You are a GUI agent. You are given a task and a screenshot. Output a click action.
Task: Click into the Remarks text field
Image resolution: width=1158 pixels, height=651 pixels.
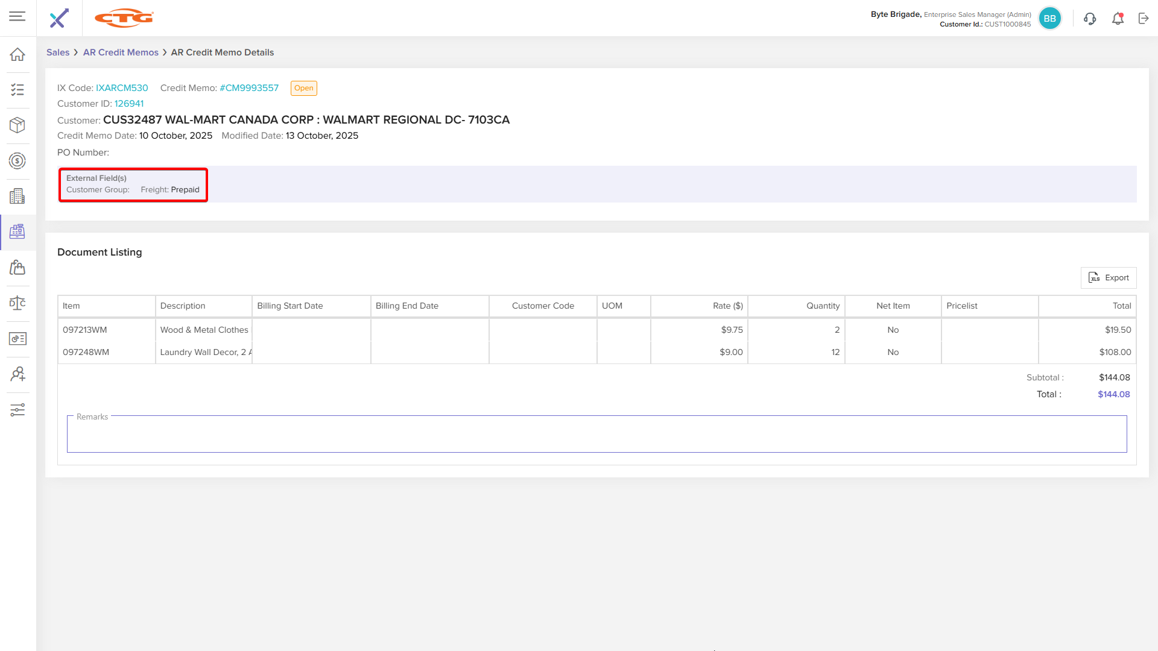596,435
